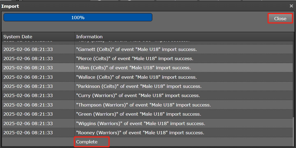Click the 100% import progress bar
This screenshot has height=148, width=296.
point(78,18)
